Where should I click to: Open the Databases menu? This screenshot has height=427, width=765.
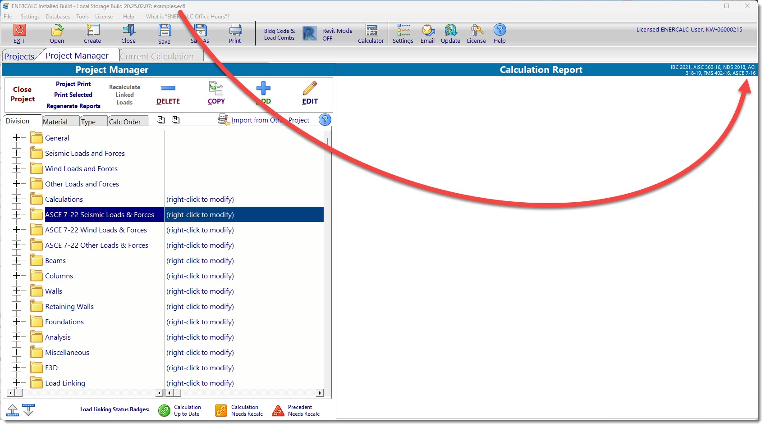pyautogui.click(x=58, y=17)
